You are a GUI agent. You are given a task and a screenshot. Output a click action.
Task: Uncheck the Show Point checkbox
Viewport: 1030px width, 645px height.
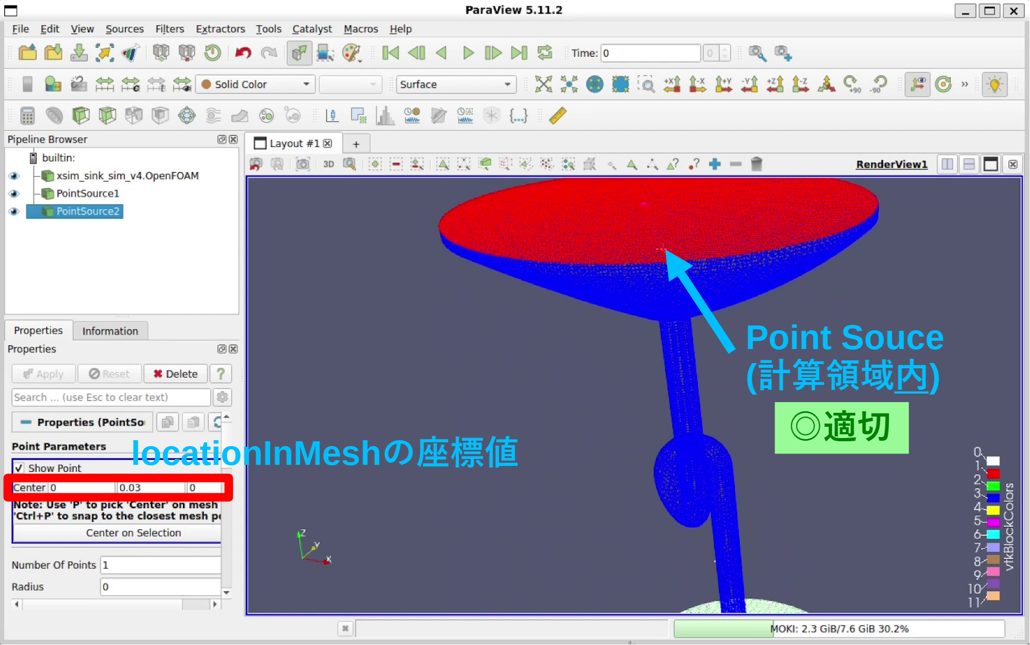coord(19,468)
